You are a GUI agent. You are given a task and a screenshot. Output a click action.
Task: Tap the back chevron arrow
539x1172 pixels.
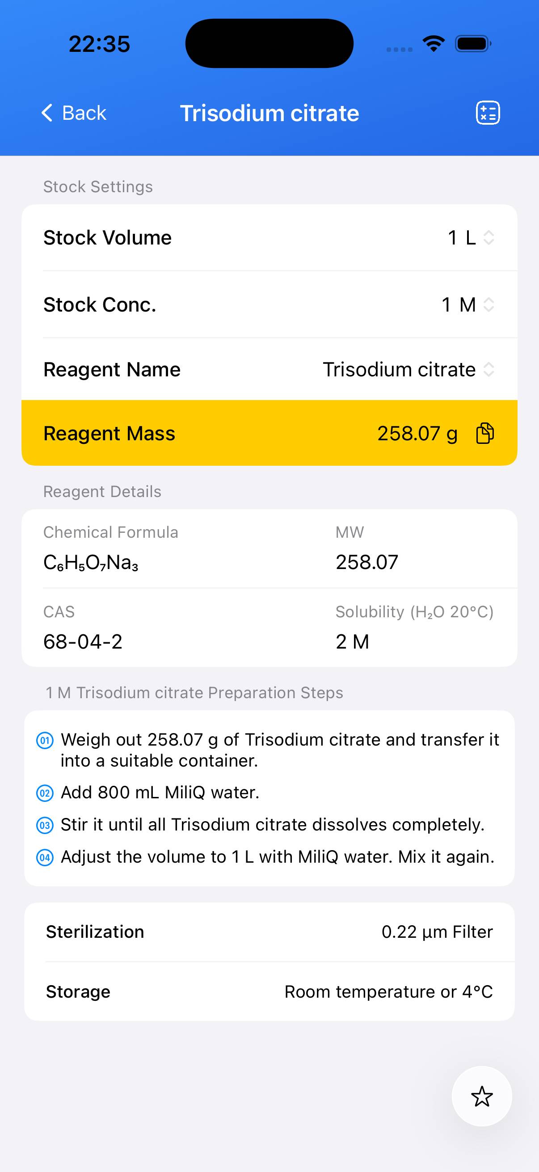point(47,113)
